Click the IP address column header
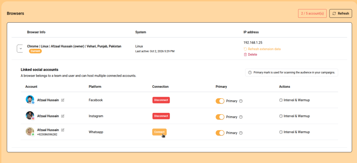 point(251,32)
